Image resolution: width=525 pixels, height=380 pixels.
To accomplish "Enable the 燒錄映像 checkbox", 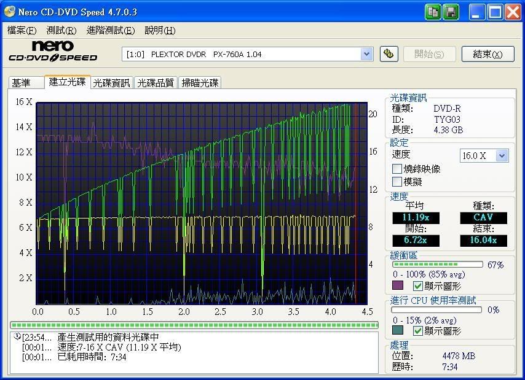I will click(x=397, y=169).
